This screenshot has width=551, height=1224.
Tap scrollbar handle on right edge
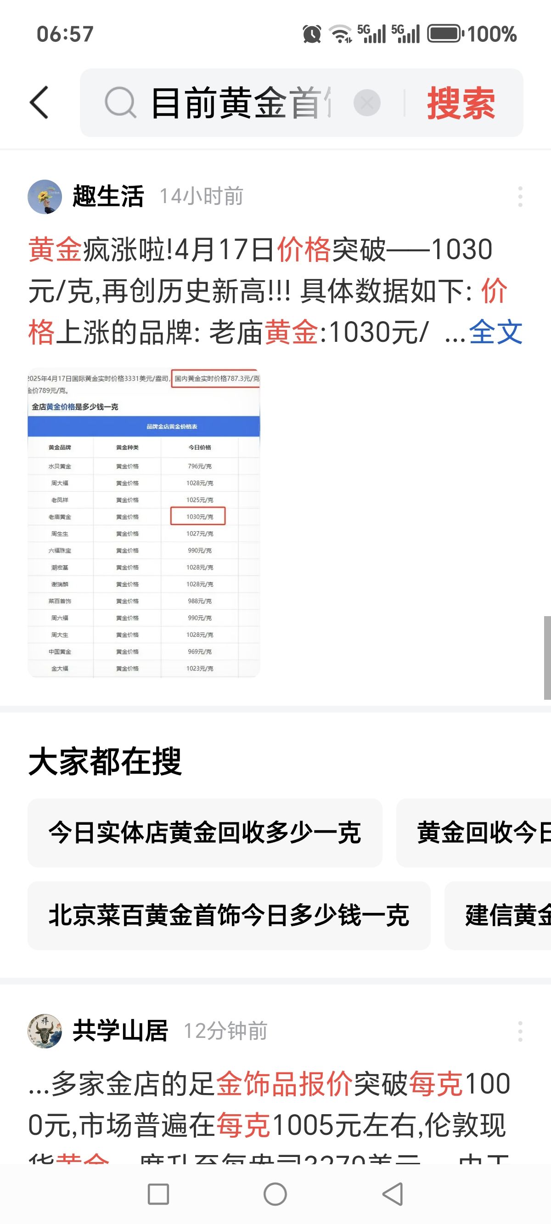click(547, 657)
